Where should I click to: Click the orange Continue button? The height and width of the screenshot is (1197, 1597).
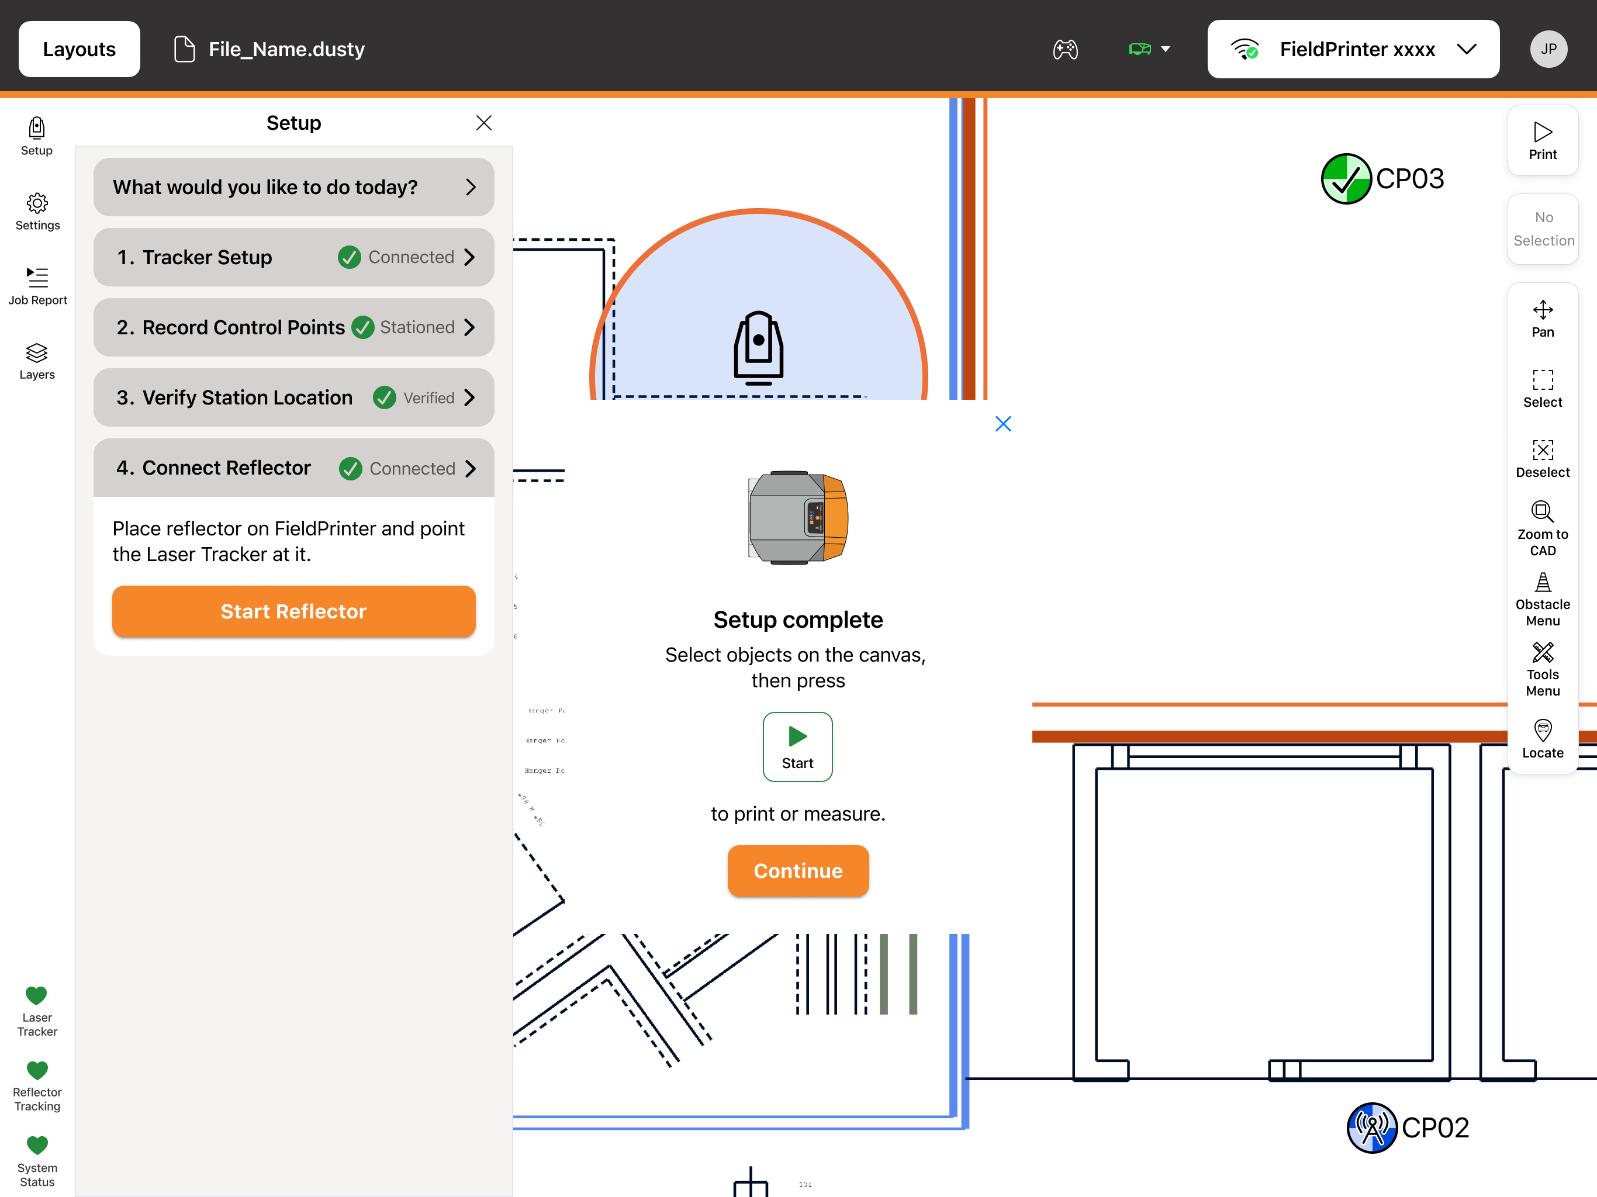(x=798, y=871)
